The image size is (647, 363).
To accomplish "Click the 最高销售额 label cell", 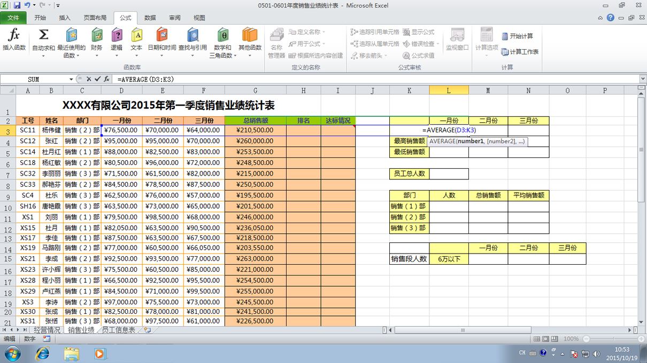I will (x=409, y=141).
